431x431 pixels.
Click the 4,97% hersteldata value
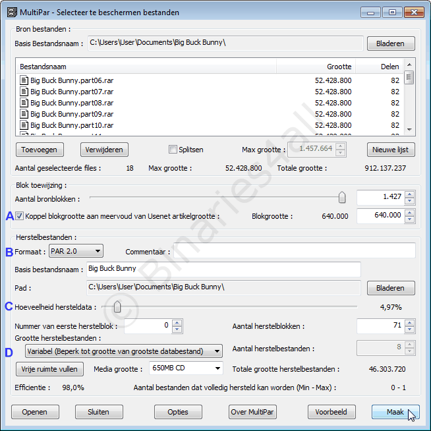pyautogui.click(x=391, y=307)
